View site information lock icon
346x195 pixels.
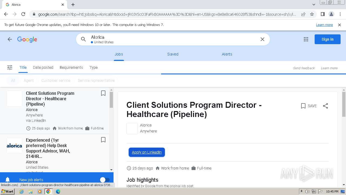click(x=34, y=14)
